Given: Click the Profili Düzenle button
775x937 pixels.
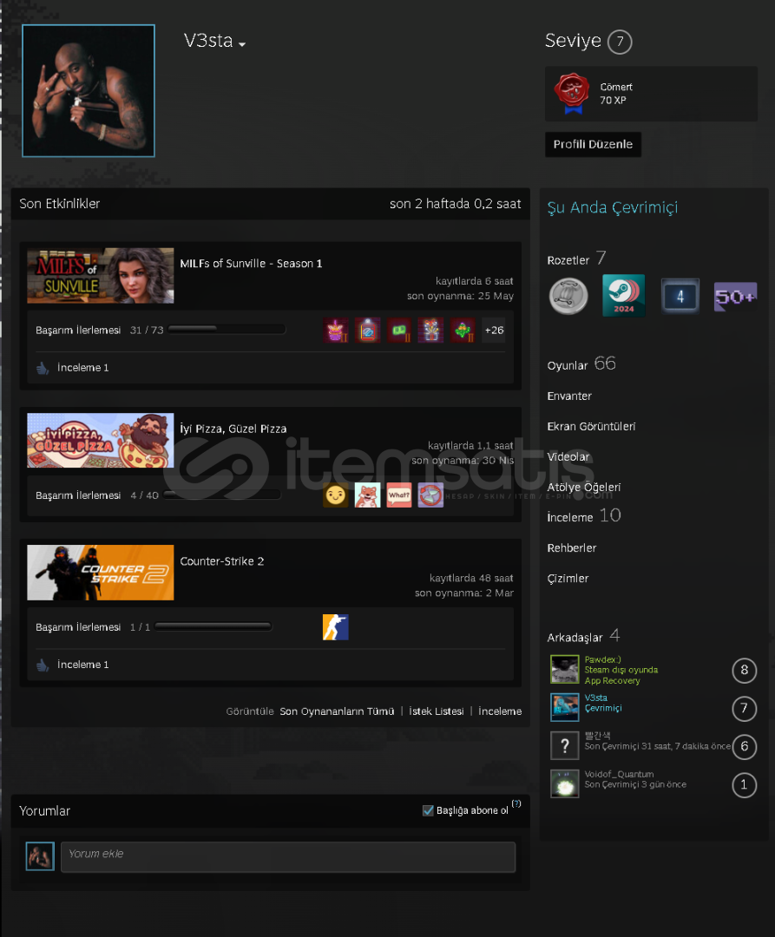Looking at the screenshot, I should click(x=593, y=145).
